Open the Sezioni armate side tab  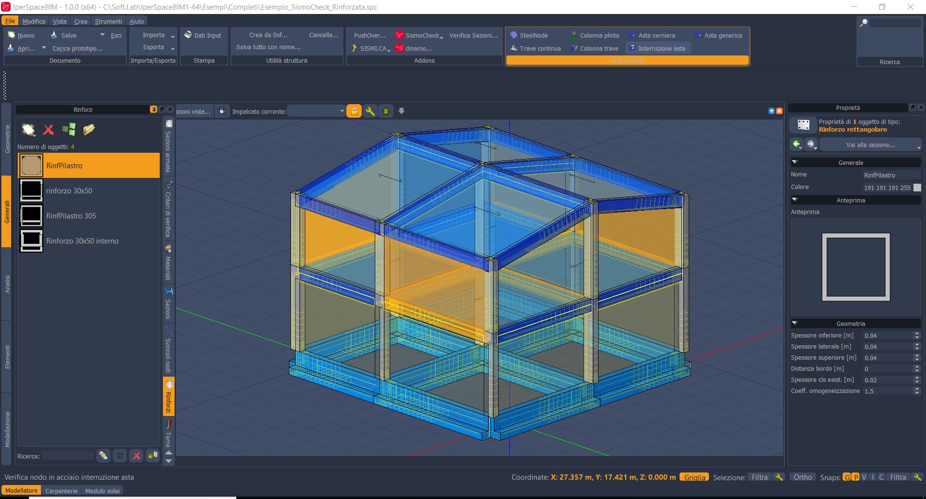coord(168,147)
